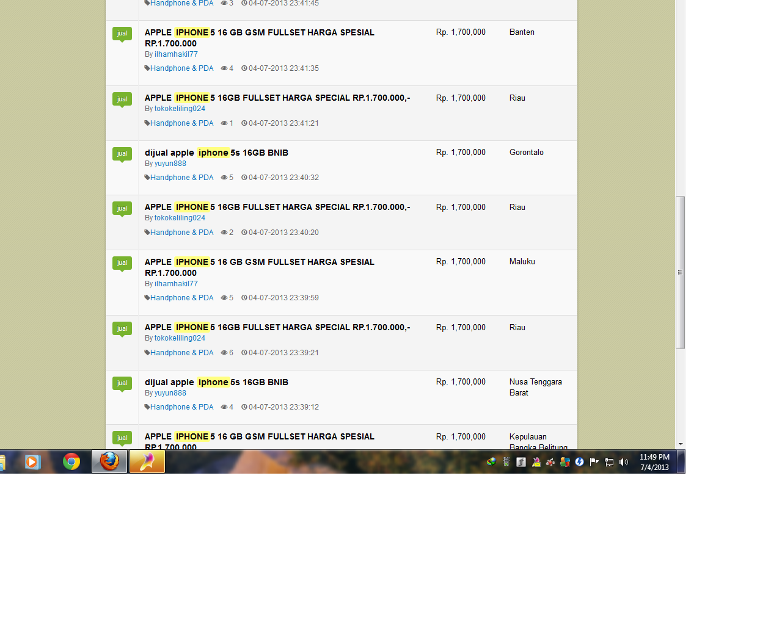
Task: Open Handphone & PDA category in the 23:41:21 listing
Action: [x=182, y=123]
